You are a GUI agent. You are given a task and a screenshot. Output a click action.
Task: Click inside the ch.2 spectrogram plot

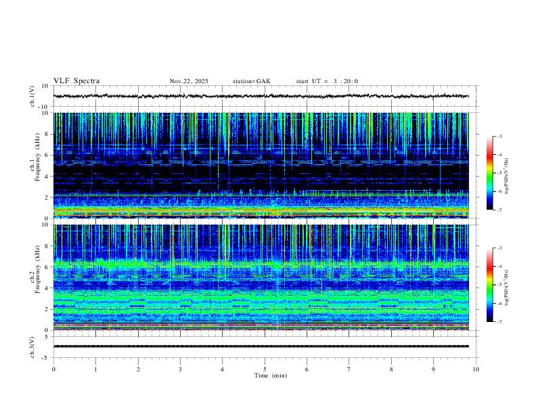coord(261,277)
